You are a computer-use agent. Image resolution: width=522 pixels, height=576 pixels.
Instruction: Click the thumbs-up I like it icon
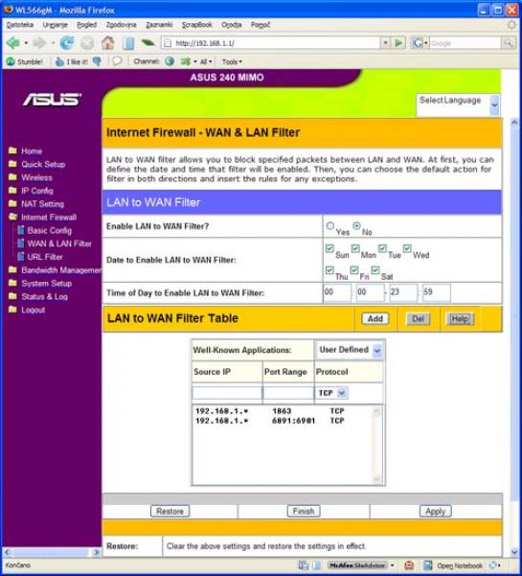(59, 61)
